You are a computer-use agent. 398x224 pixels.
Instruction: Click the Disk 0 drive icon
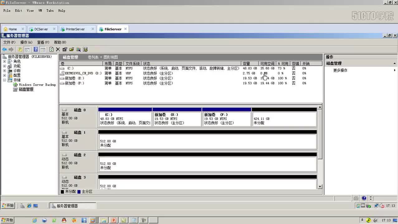click(64, 110)
